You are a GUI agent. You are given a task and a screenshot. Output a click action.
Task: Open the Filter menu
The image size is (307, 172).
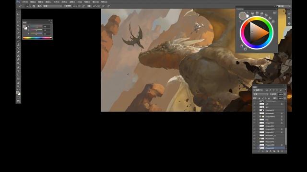pos(72,2)
